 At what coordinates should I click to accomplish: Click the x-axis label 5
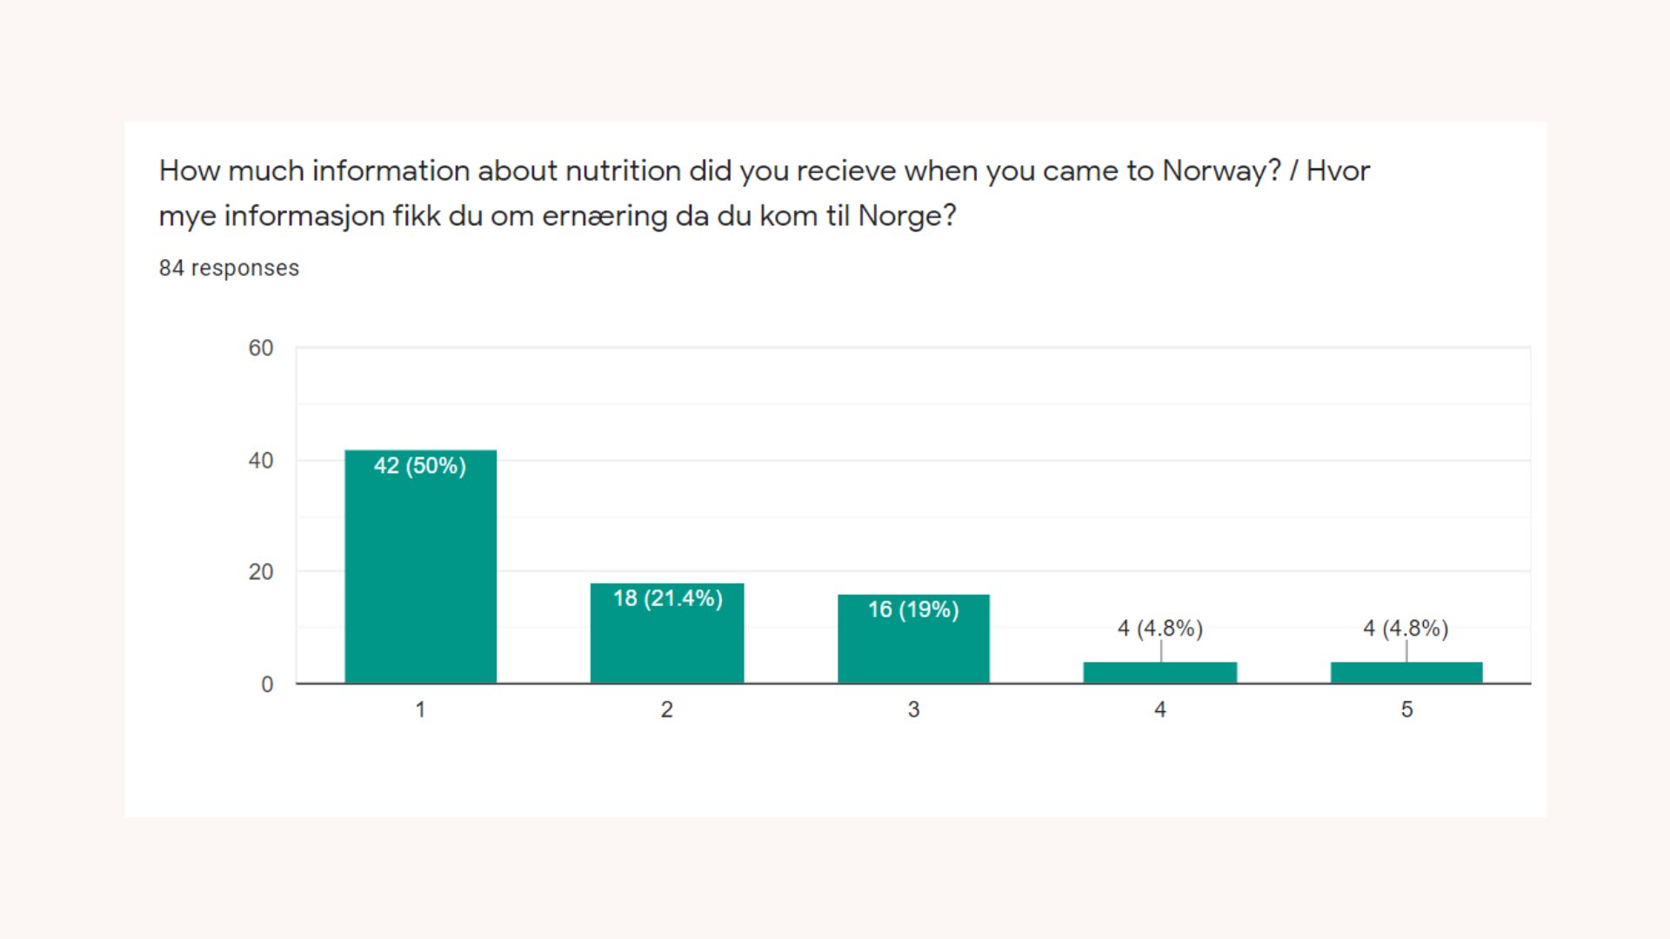pyautogui.click(x=1406, y=709)
